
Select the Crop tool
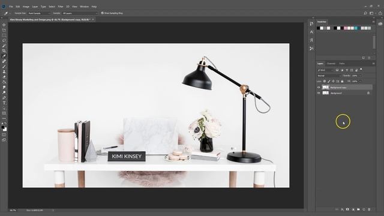click(x=4, y=51)
